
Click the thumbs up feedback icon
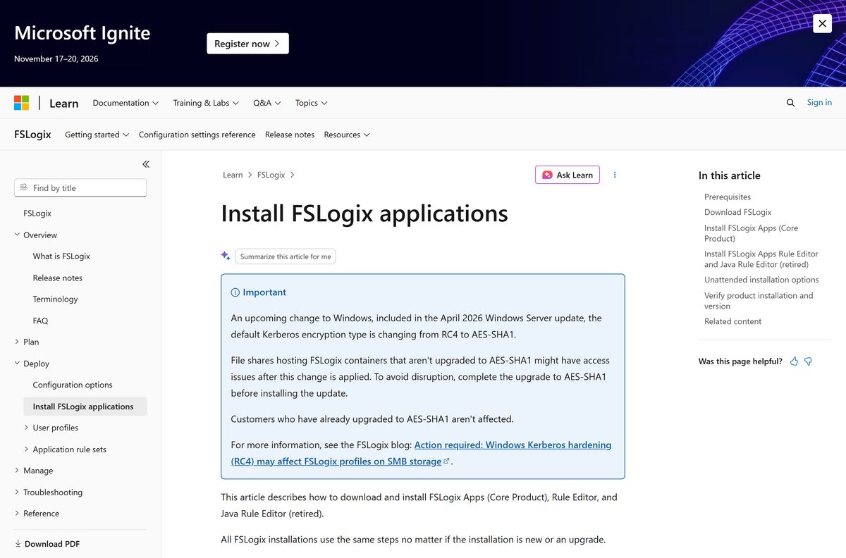pyautogui.click(x=795, y=361)
